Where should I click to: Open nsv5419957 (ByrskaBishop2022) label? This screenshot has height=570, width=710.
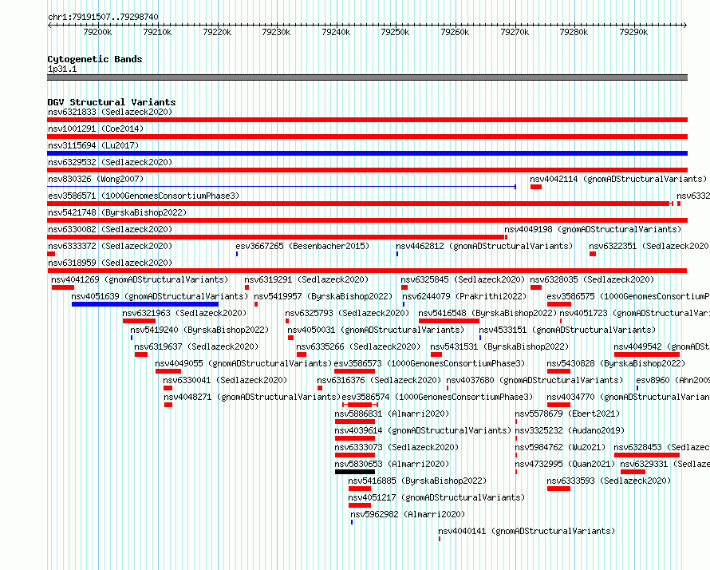[323, 296]
